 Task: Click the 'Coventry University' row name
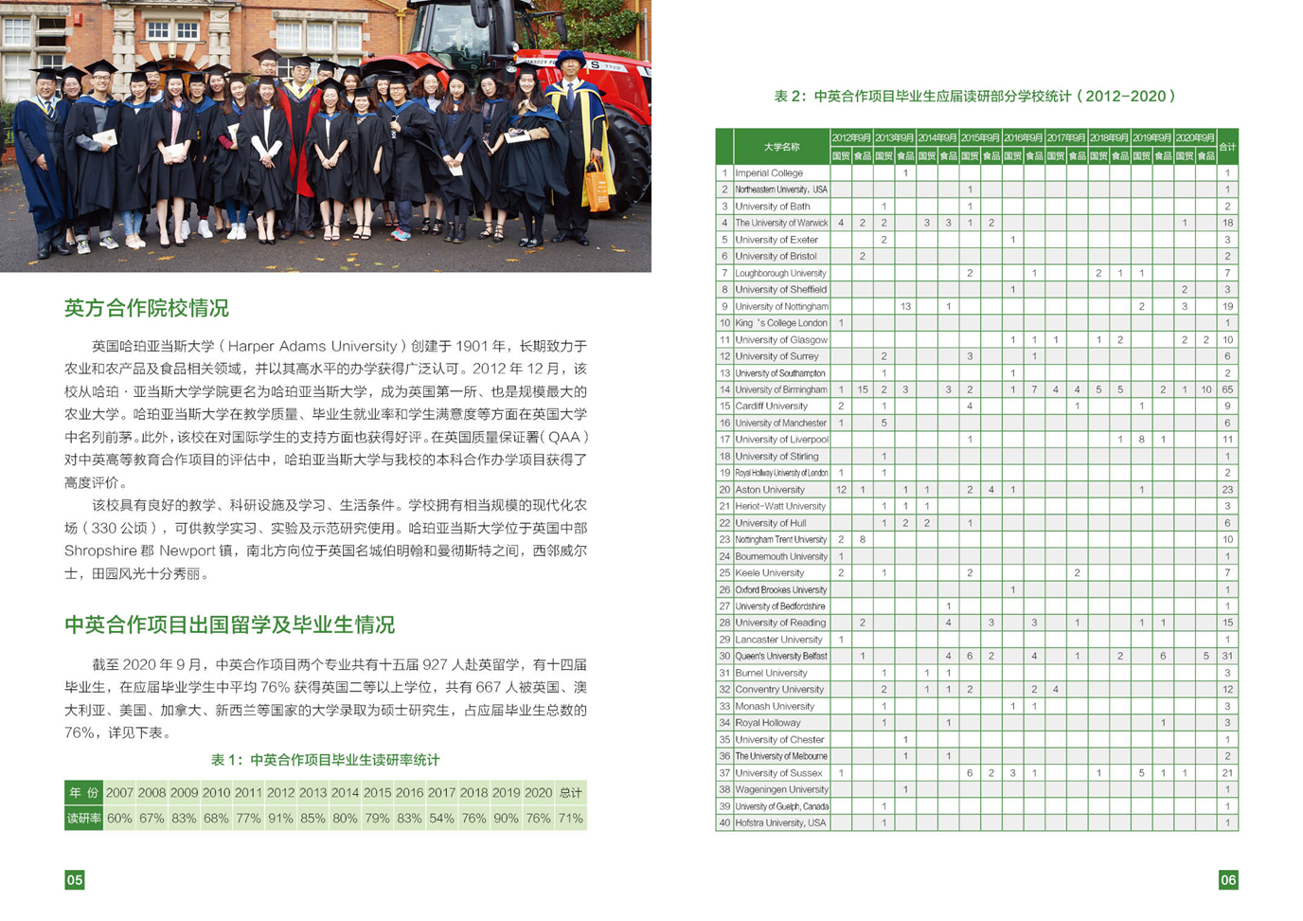(779, 690)
